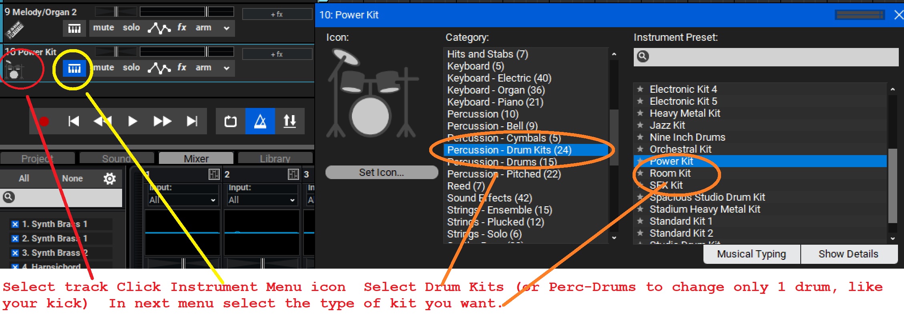
Task: Switch to the Library tab
Action: pos(275,158)
